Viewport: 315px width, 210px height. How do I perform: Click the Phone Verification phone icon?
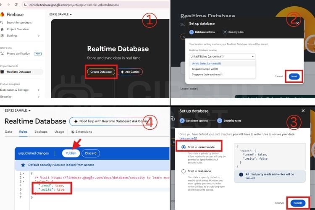pyautogui.click(x=2, y=54)
